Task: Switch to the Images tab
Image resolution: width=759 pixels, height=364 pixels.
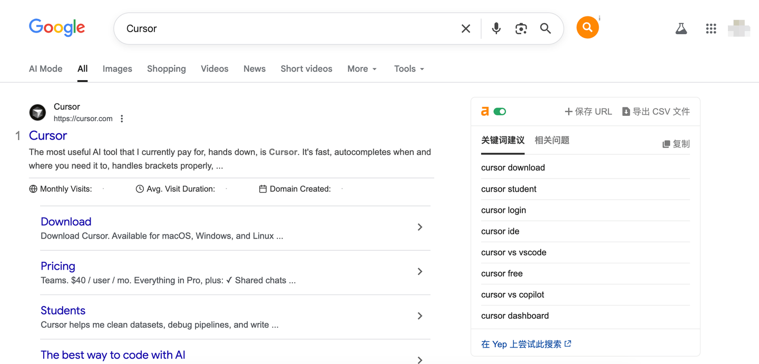Action: [x=117, y=69]
